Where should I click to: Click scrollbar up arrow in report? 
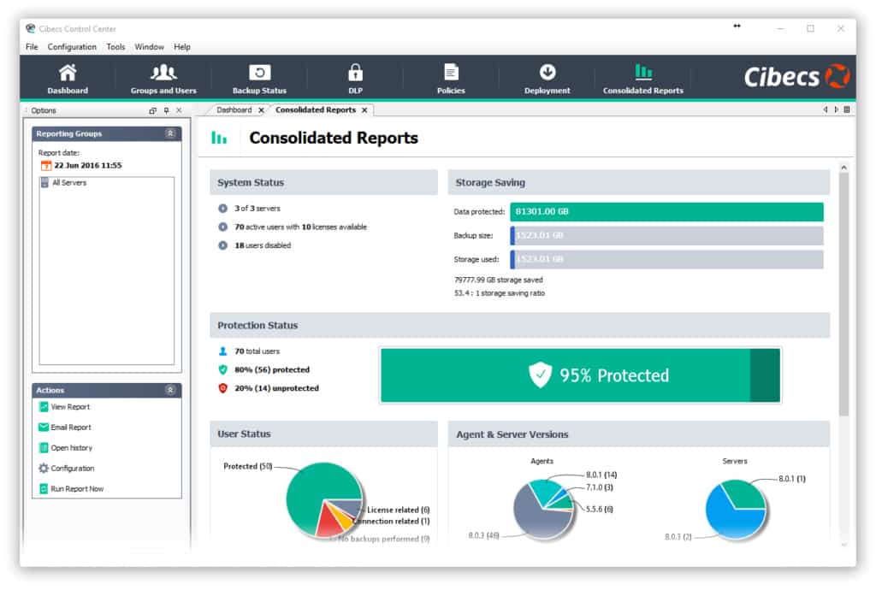click(x=843, y=168)
